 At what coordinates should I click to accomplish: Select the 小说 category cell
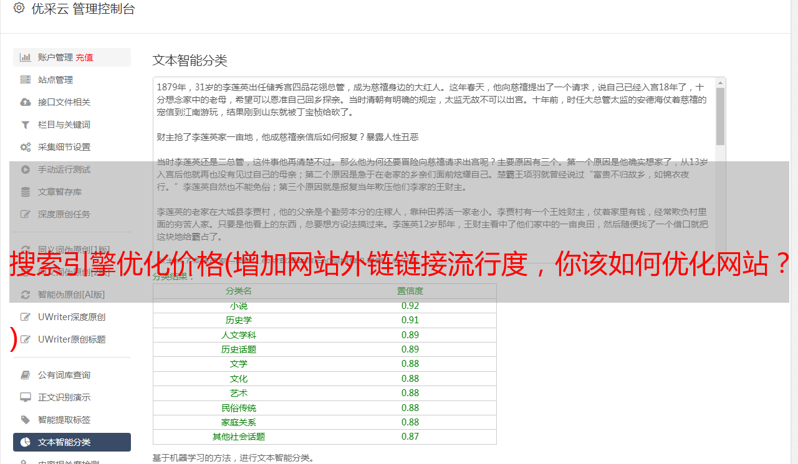239,306
